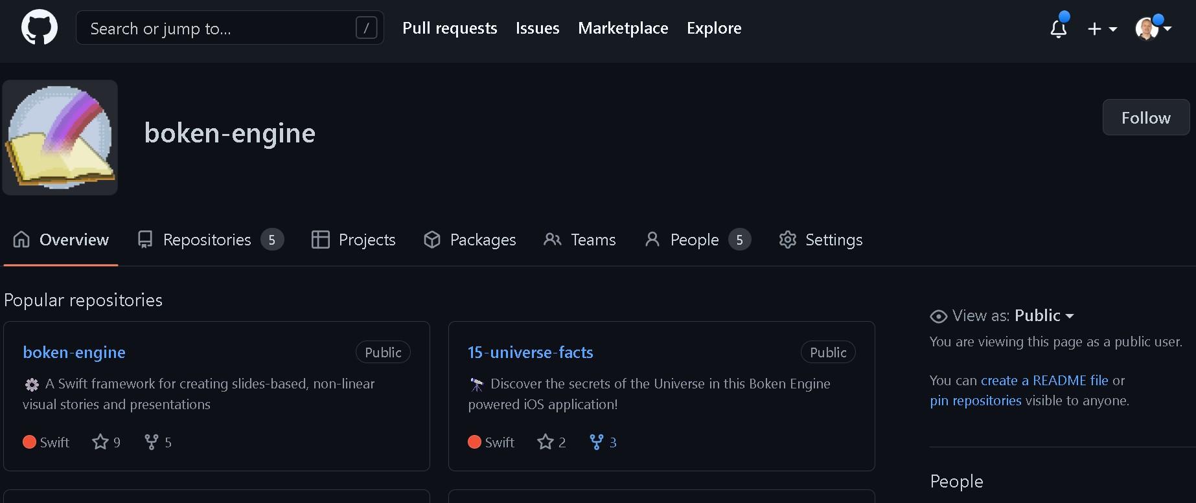This screenshot has height=503, width=1196.
Task: Open the boken-engine repository link
Action: coord(74,352)
